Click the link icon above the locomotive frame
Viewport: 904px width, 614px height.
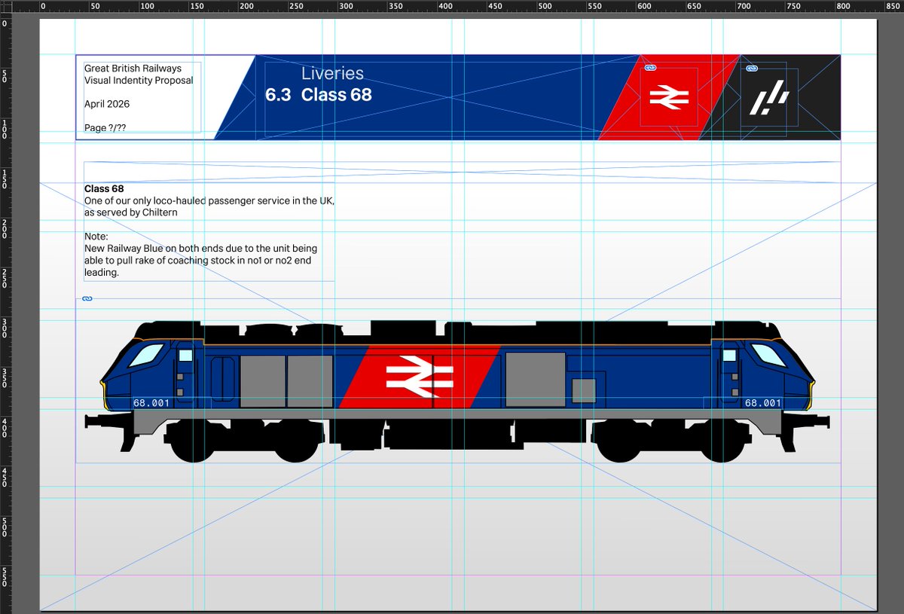click(x=87, y=299)
